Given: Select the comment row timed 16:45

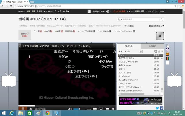Looking at the screenshot, I should (x=139, y=80).
